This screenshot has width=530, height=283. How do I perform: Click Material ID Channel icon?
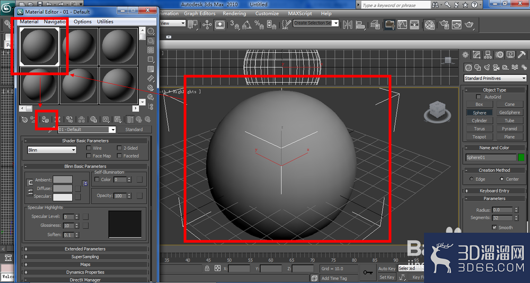click(106, 120)
